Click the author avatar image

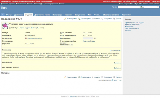click(5, 26)
